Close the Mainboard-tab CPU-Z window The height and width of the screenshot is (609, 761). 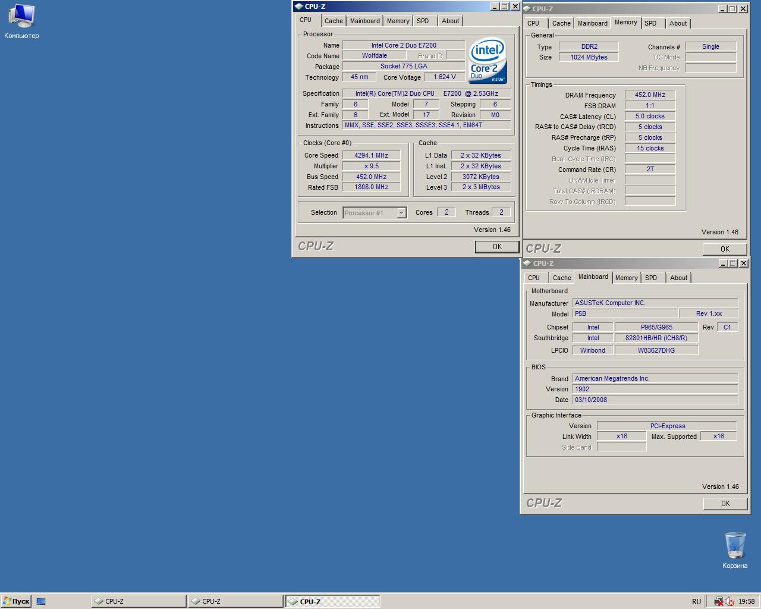(x=744, y=263)
